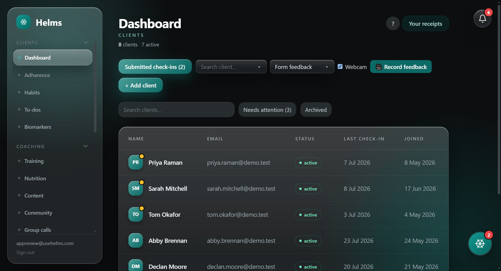The height and width of the screenshot is (271, 501).
Task: Open Submitted check-ins (2)
Action: [155, 67]
